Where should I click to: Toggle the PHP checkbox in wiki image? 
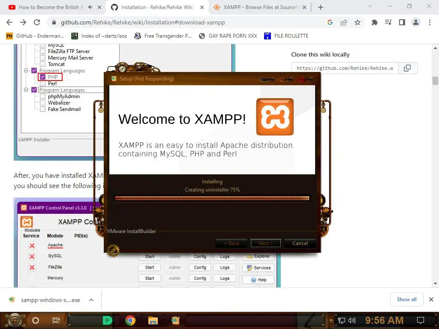[x=42, y=77]
